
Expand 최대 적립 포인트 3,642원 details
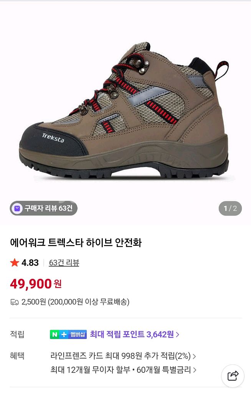pyautogui.click(x=134, y=334)
